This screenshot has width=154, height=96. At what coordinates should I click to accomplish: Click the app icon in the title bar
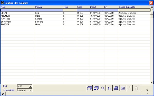2,3
